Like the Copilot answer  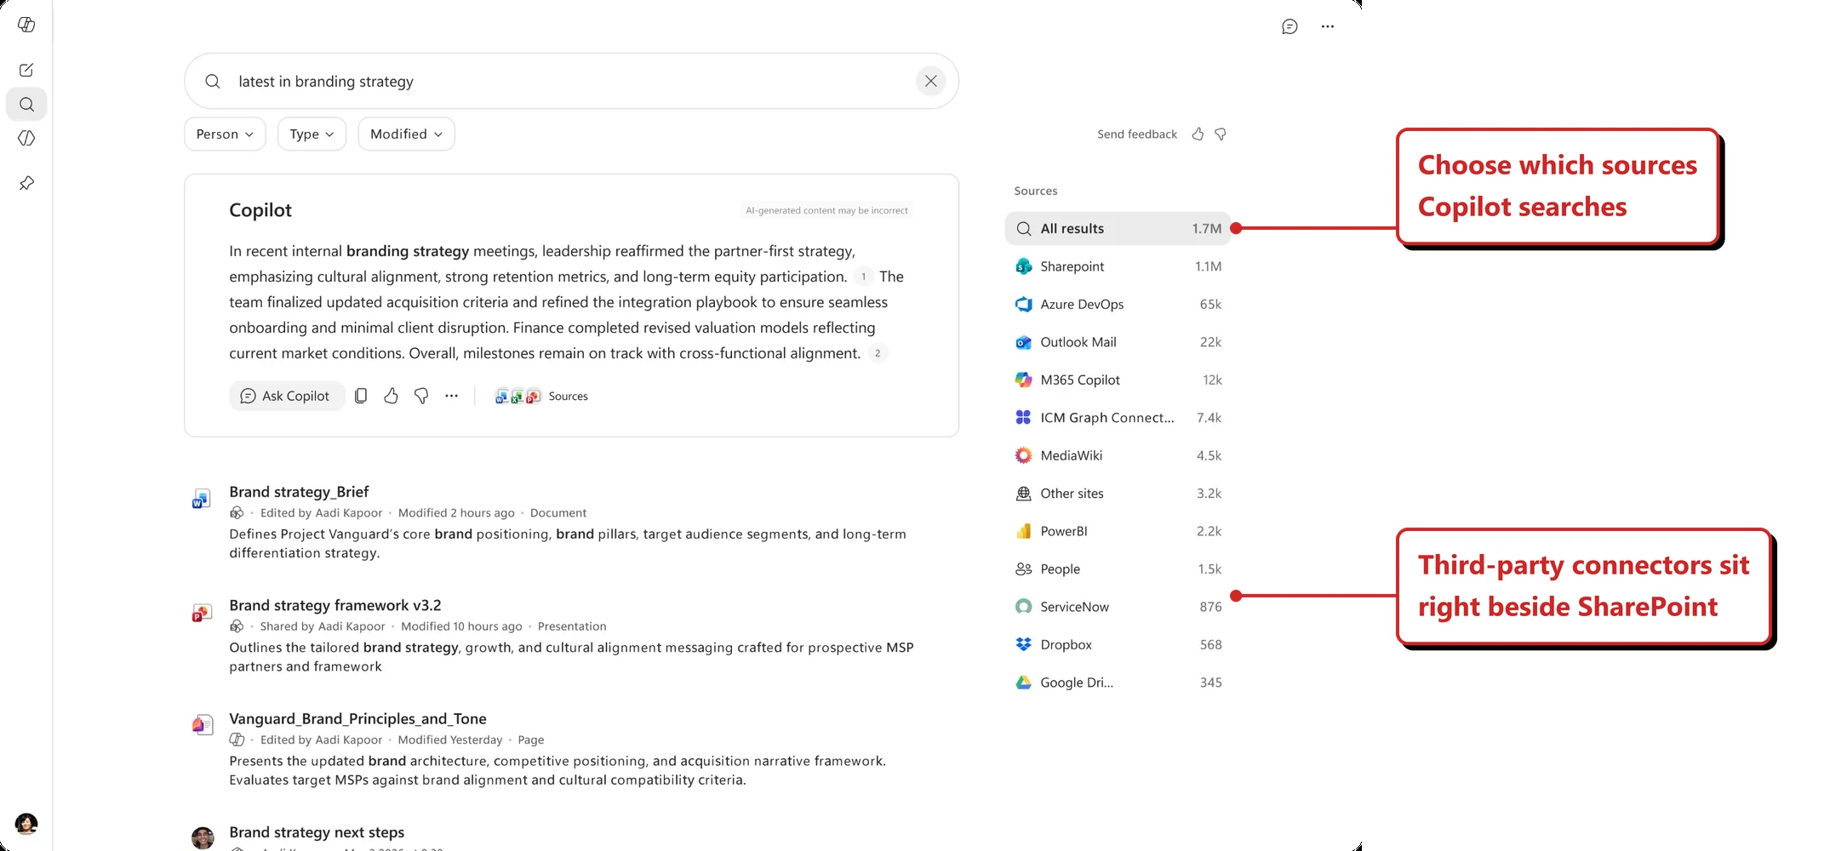click(391, 396)
